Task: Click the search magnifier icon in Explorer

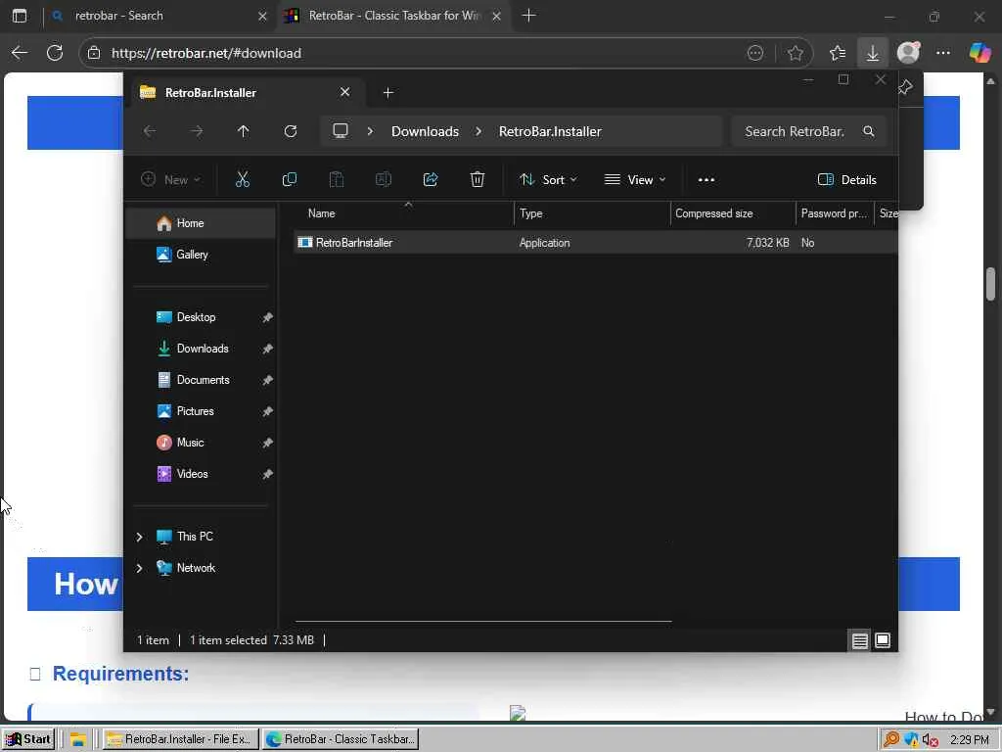Action: (x=869, y=131)
